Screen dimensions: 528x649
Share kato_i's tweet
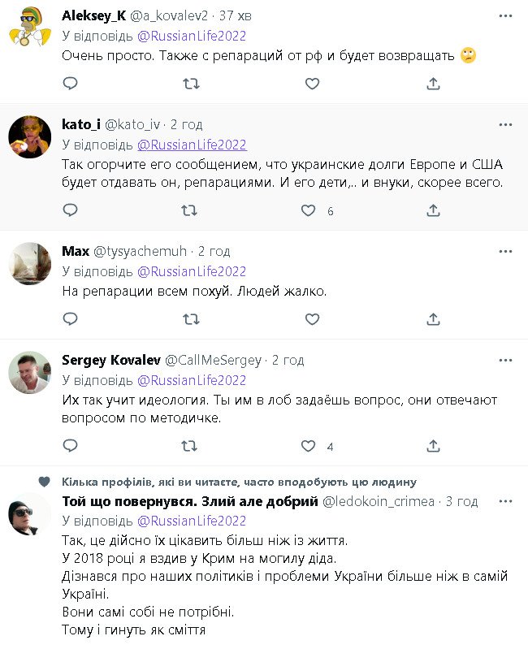coord(434,210)
